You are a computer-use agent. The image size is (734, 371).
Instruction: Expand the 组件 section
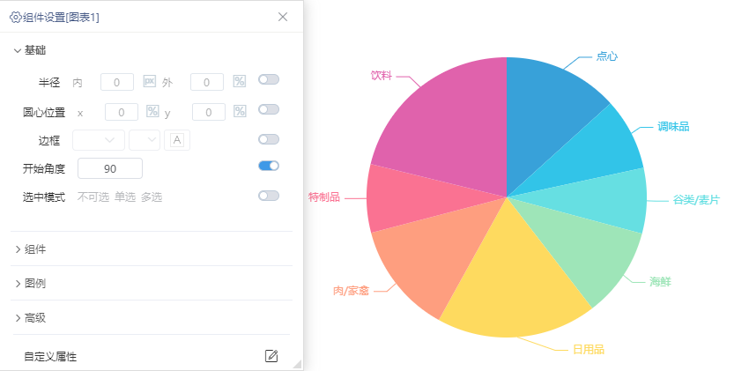click(30, 249)
